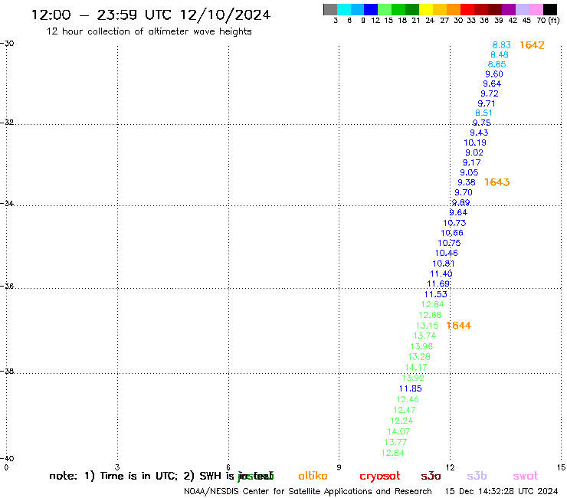Click the wave height value 12.46

click(x=408, y=400)
